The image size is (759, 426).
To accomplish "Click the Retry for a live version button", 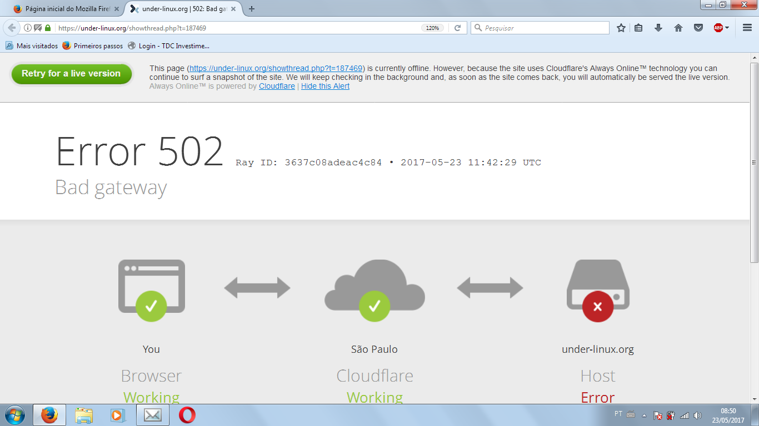I will (71, 74).
